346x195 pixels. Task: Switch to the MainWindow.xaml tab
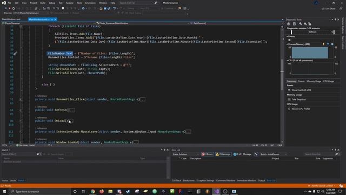[11, 19]
